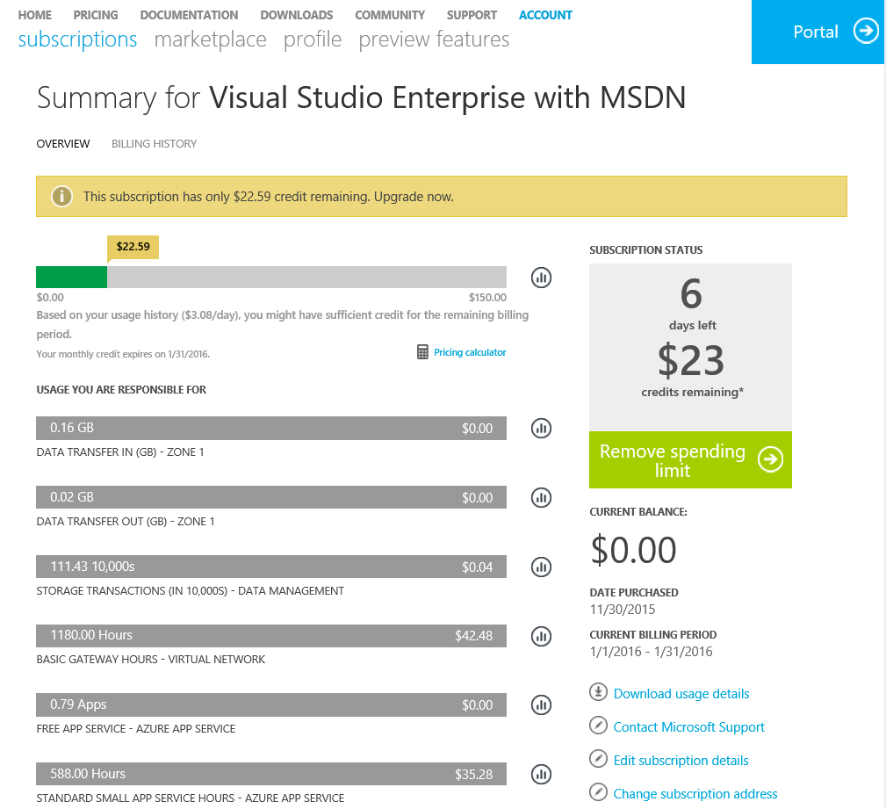The image size is (886, 809).
Task: Open the preview features tab
Action: point(434,40)
